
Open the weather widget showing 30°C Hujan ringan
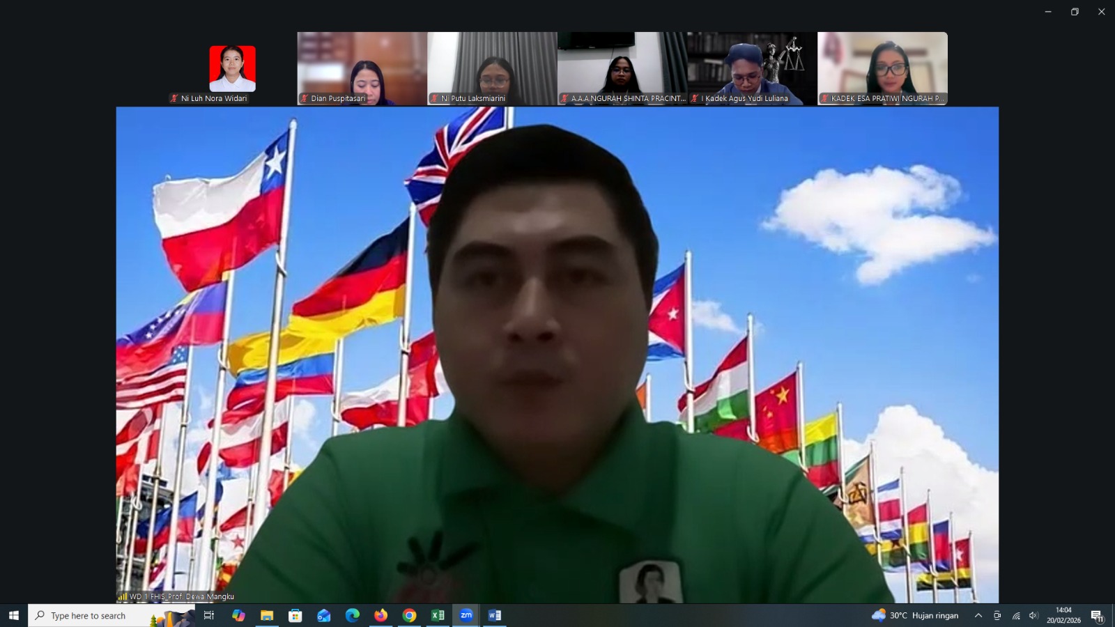coord(915,615)
